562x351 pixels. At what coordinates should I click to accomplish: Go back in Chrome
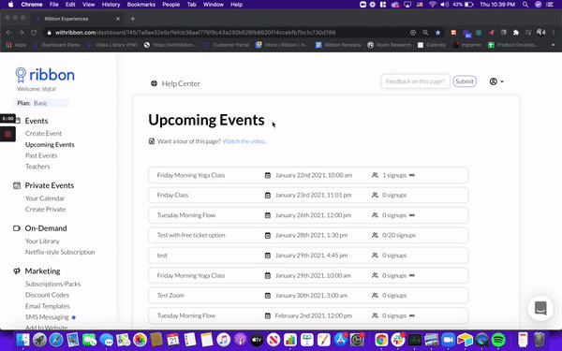(9, 33)
